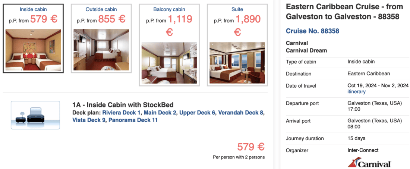Open the Panorama Deck 11 plan
The height and width of the screenshot is (169, 410).
coord(133,120)
